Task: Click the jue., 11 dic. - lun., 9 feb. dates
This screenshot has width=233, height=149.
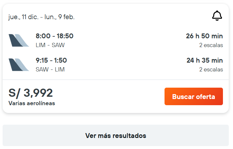Action: pos(42,17)
